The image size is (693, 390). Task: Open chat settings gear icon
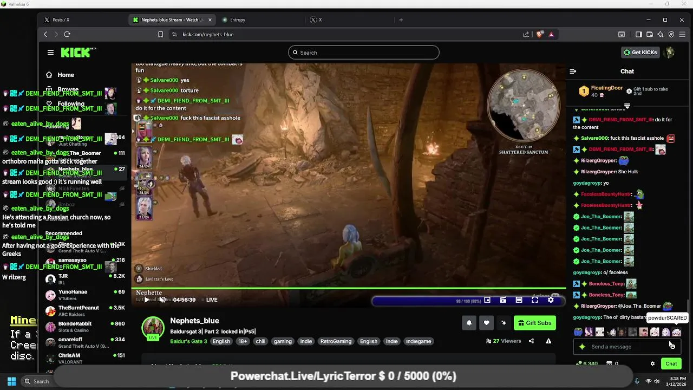point(652,363)
